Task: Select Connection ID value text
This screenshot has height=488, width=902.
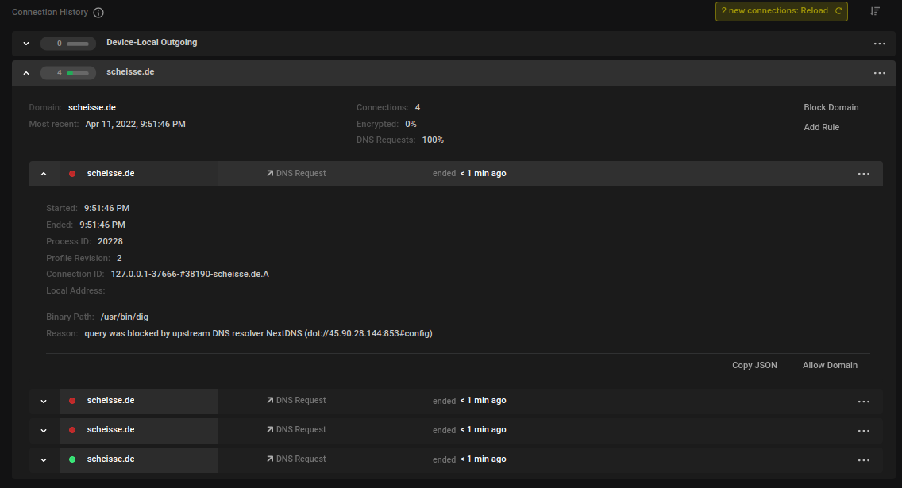Action: coord(190,275)
